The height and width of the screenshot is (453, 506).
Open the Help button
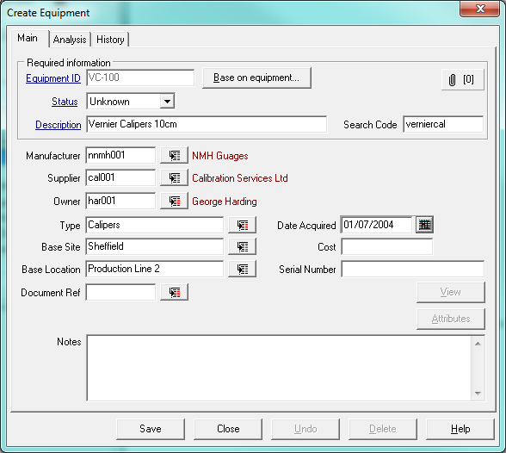[460, 429]
